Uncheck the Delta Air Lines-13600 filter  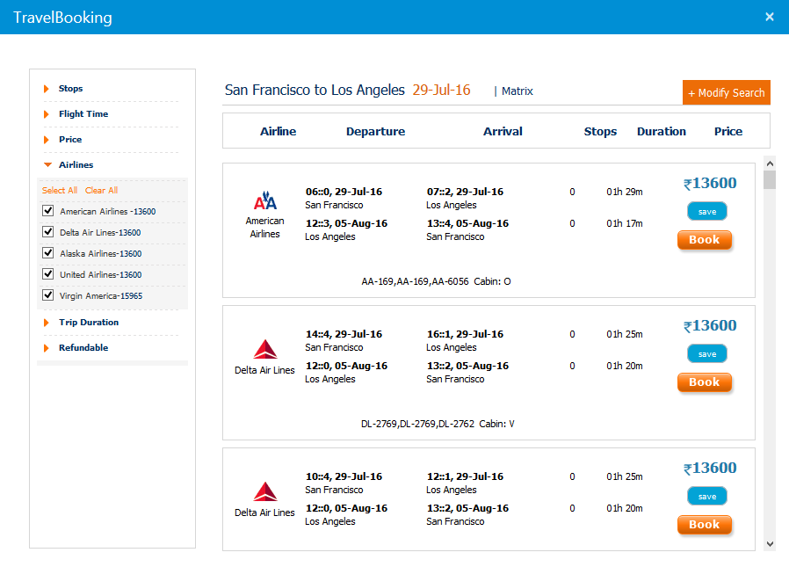coord(47,231)
